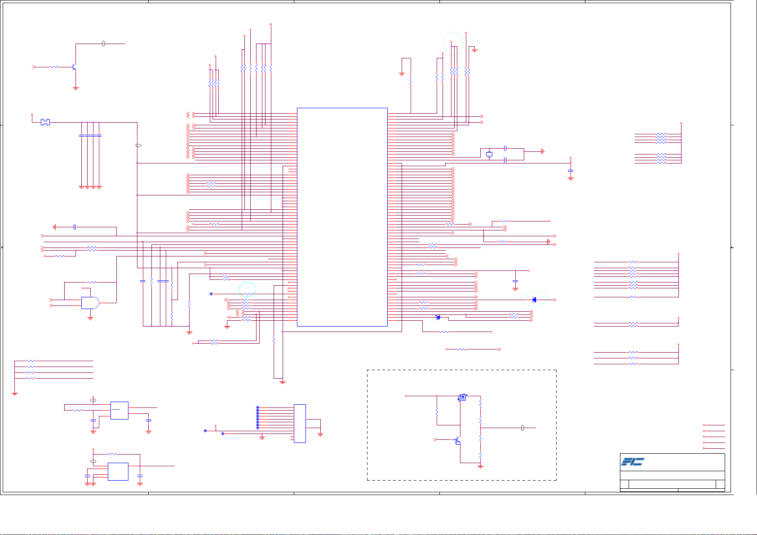
Task: Select the MOSFET inside the dashed box
Action: point(463,397)
